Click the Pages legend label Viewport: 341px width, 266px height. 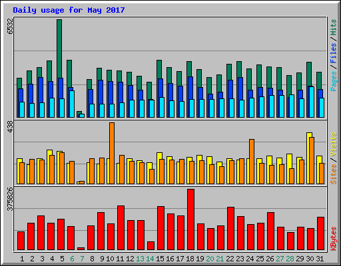[x=334, y=80]
